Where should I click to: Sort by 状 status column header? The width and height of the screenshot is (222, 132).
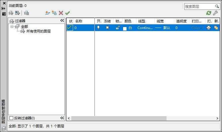tap(70, 21)
